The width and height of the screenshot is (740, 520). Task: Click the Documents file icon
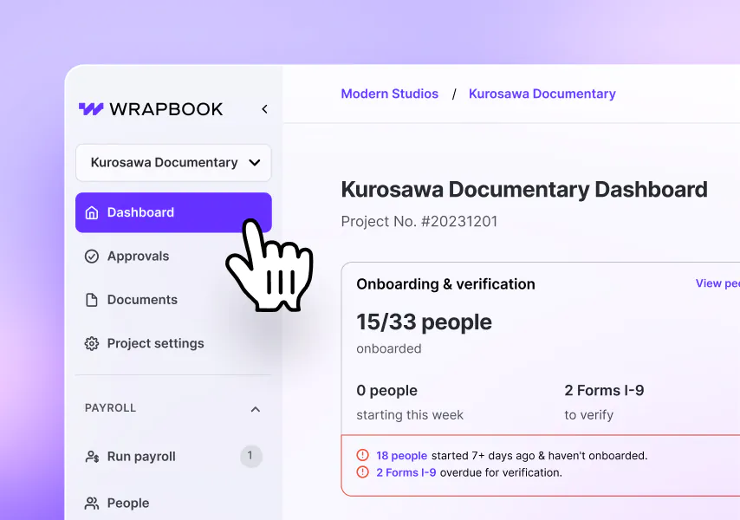[92, 300]
